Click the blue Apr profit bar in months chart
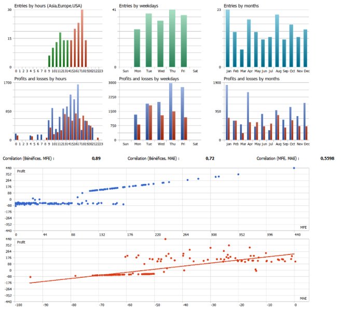The width and height of the screenshot is (344, 311). coord(248,116)
